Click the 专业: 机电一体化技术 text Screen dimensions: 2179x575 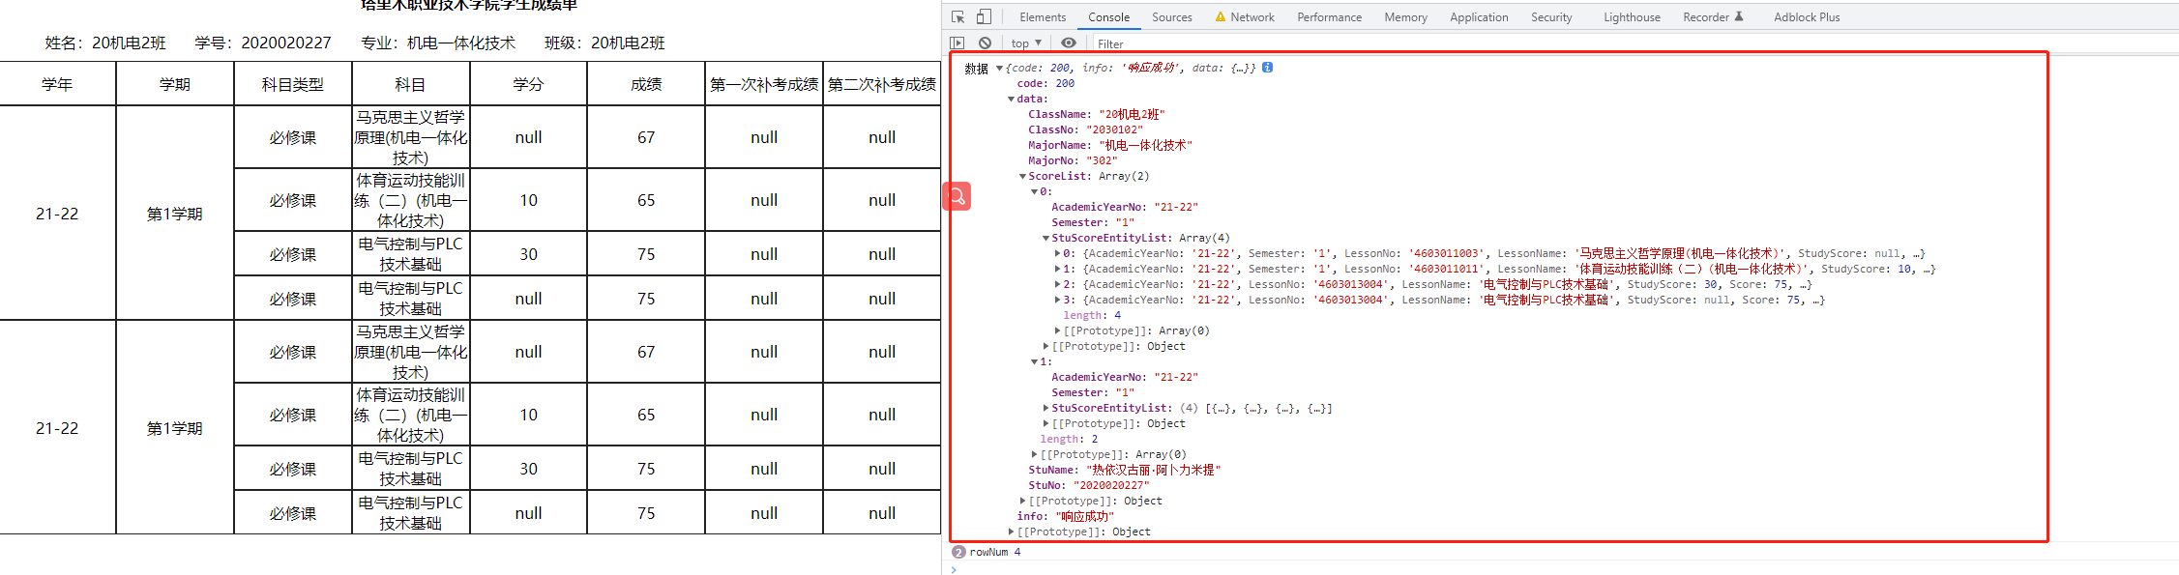point(438,43)
